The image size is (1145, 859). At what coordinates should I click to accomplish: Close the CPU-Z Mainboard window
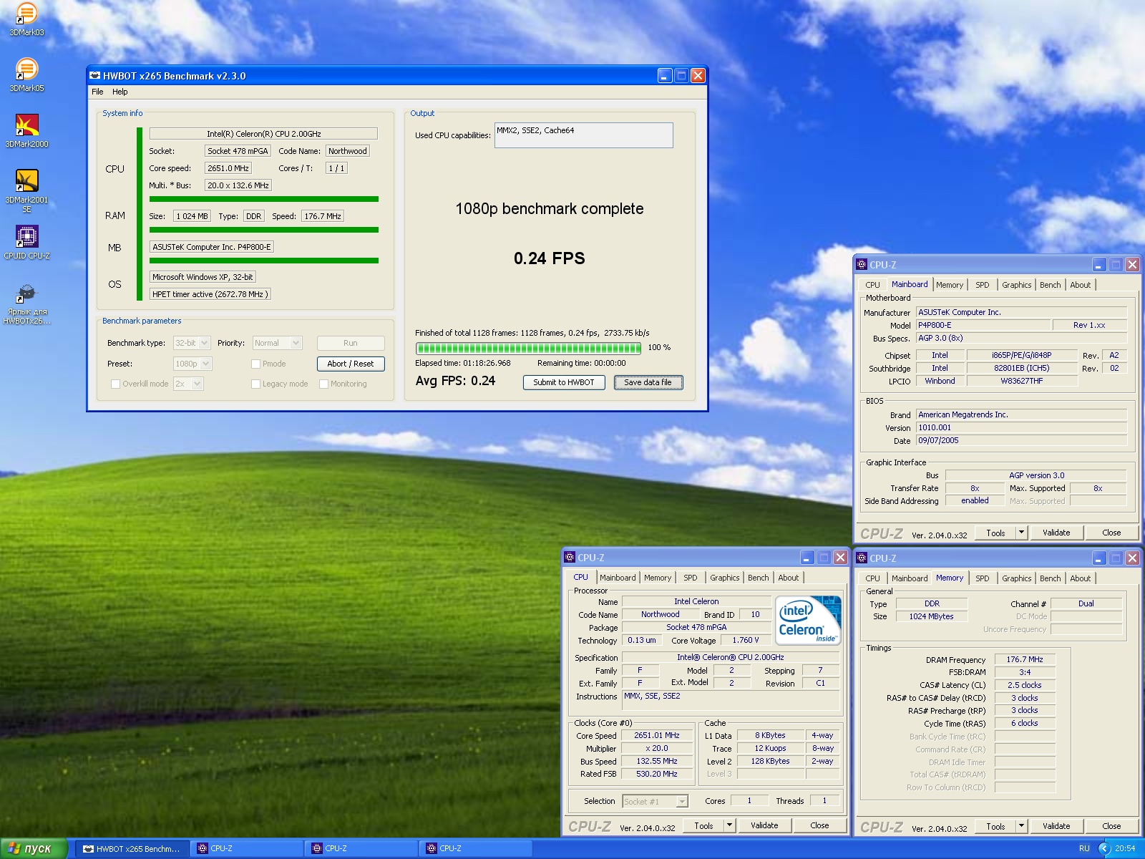click(1132, 264)
